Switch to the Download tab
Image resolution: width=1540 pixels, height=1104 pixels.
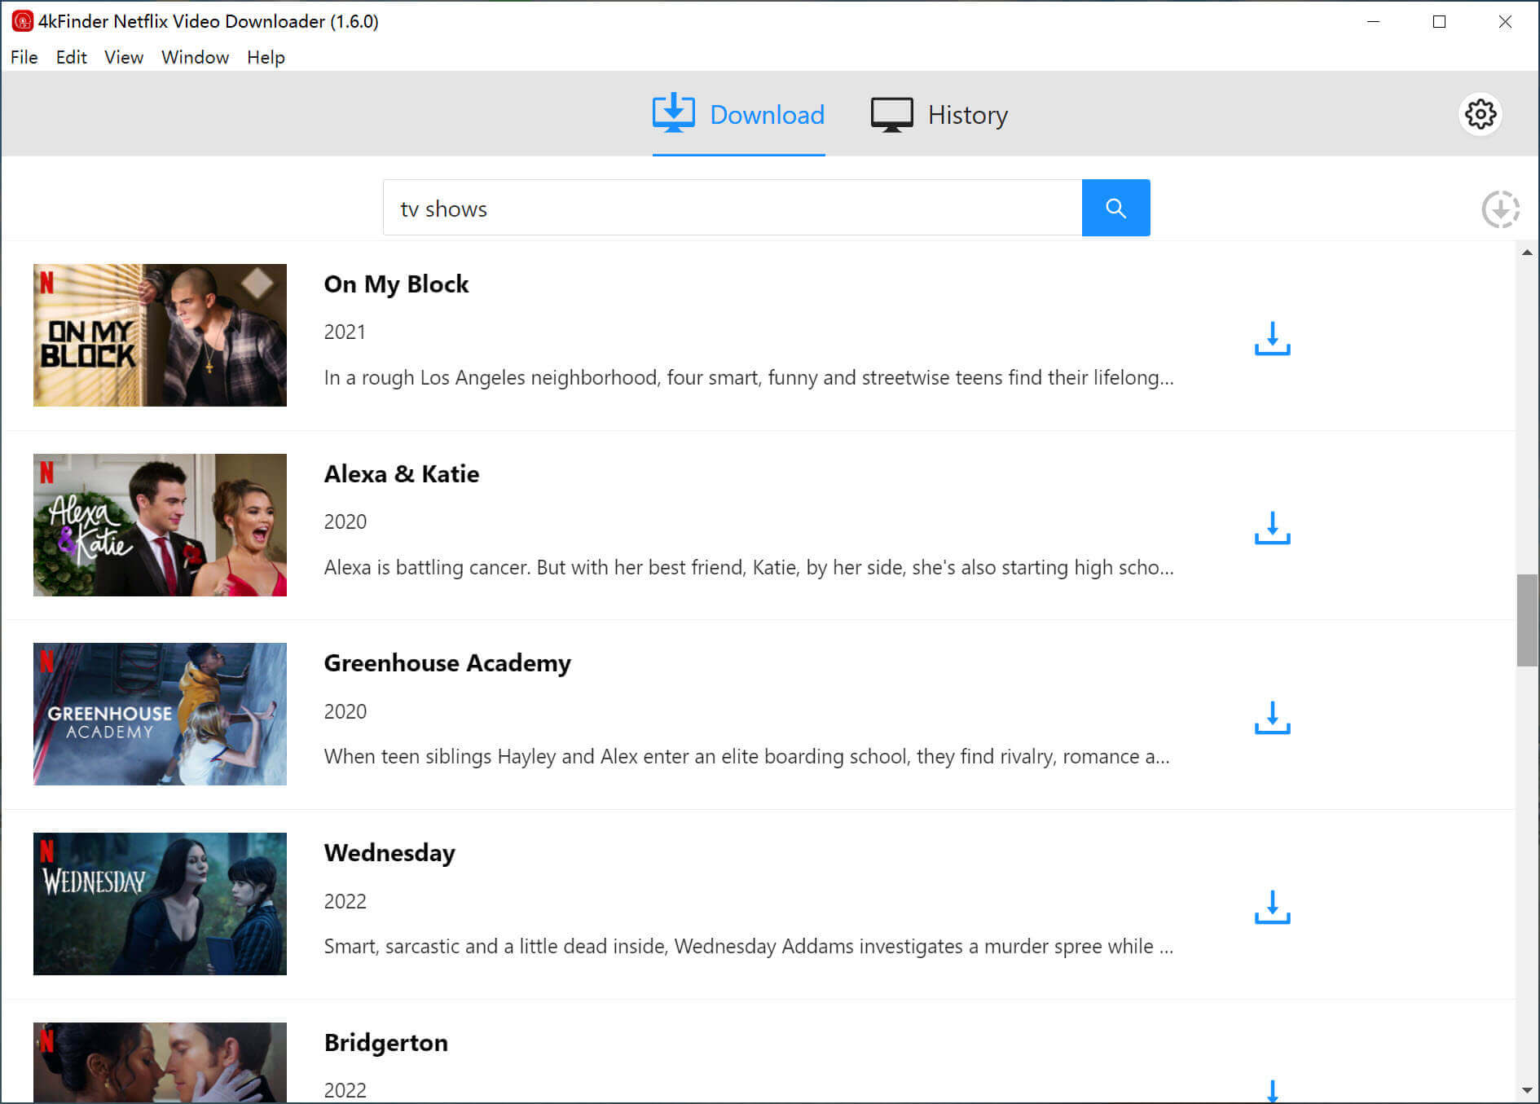[738, 115]
